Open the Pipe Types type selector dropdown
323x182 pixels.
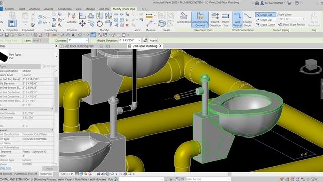coord(56,56)
